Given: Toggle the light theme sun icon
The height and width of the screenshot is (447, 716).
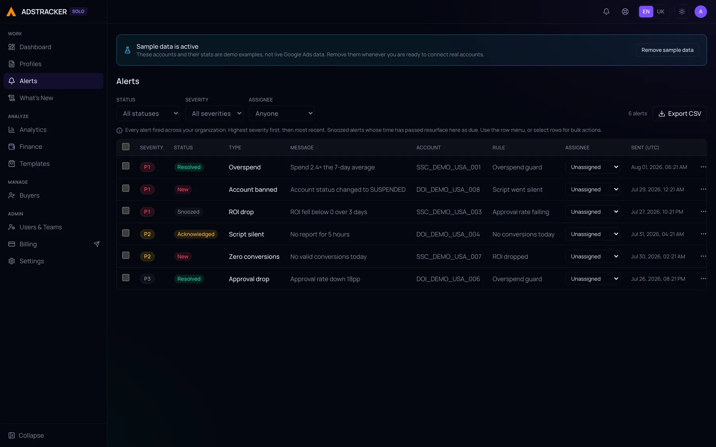Looking at the screenshot, I should (x=682, y=12).
